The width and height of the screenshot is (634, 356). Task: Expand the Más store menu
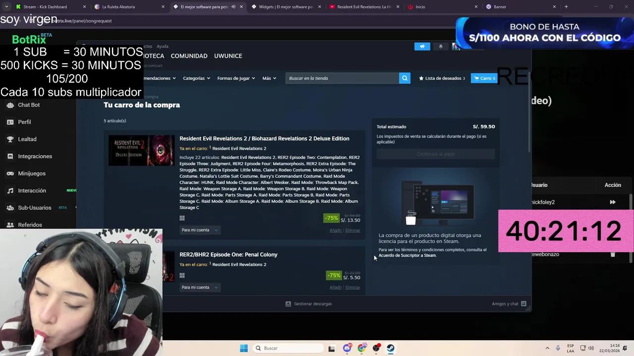click(x=269, y=78)
